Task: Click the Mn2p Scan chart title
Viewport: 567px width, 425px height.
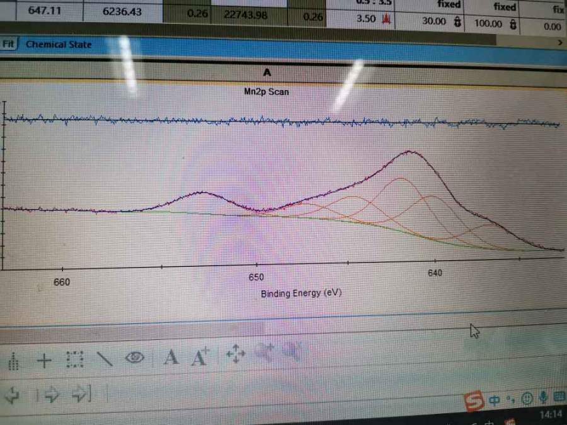Action: tap(266, 91)
